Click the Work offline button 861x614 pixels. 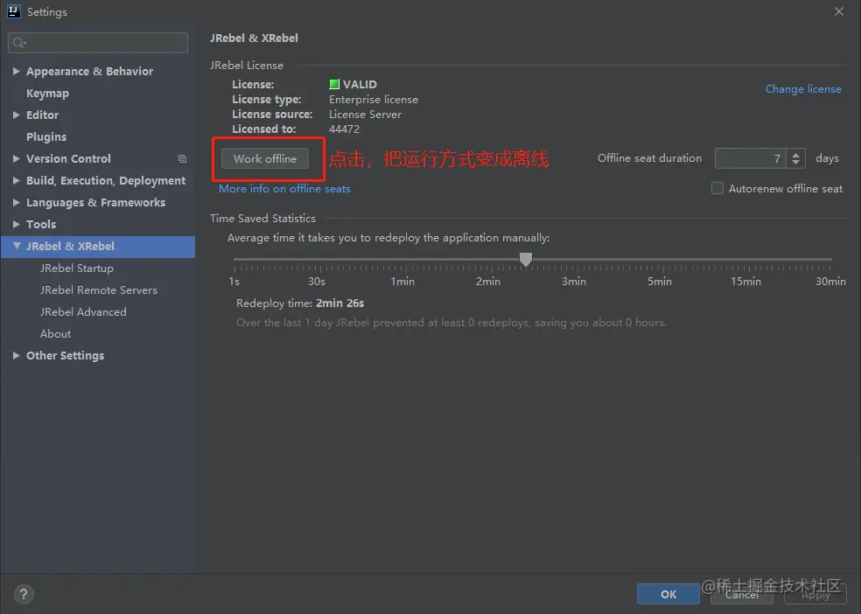tap(265, 158)
